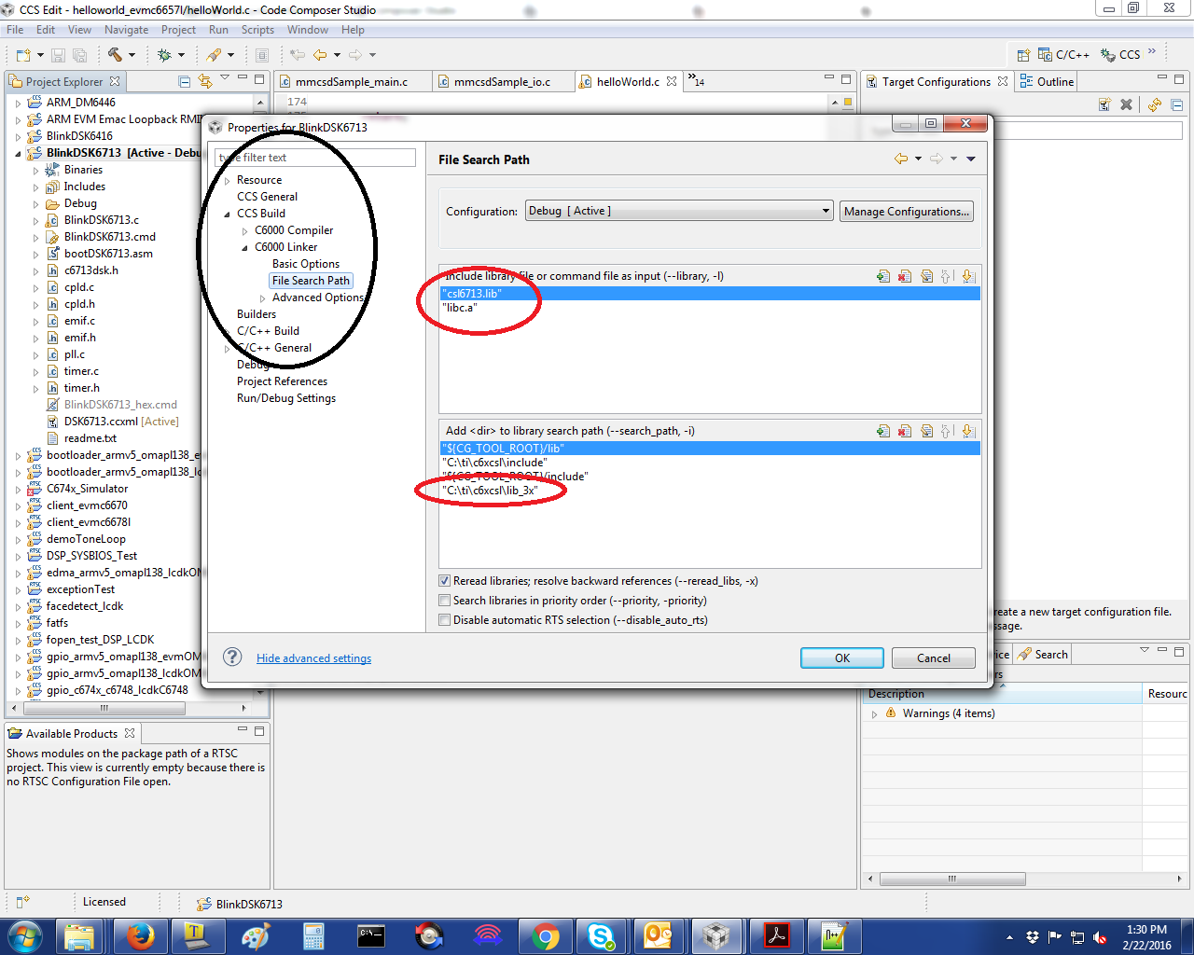This screenshot has width=1194, height=955.
Task: Switch to the Outline tab
Action: point(1047,81)
